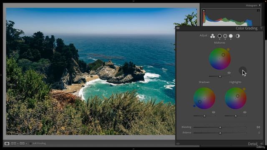Click the Shadows color wheel picker handle

pyautogui.click(x=200, y=102)
